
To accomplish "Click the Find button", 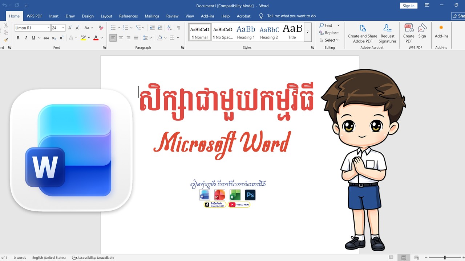I will pos(326,25).
